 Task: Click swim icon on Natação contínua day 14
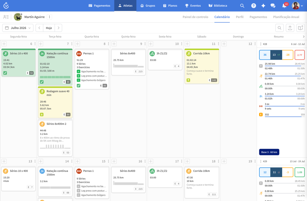[x=42, y=171]
